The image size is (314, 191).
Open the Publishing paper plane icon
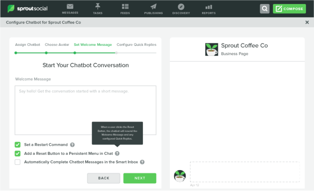(x=153, y=7)
